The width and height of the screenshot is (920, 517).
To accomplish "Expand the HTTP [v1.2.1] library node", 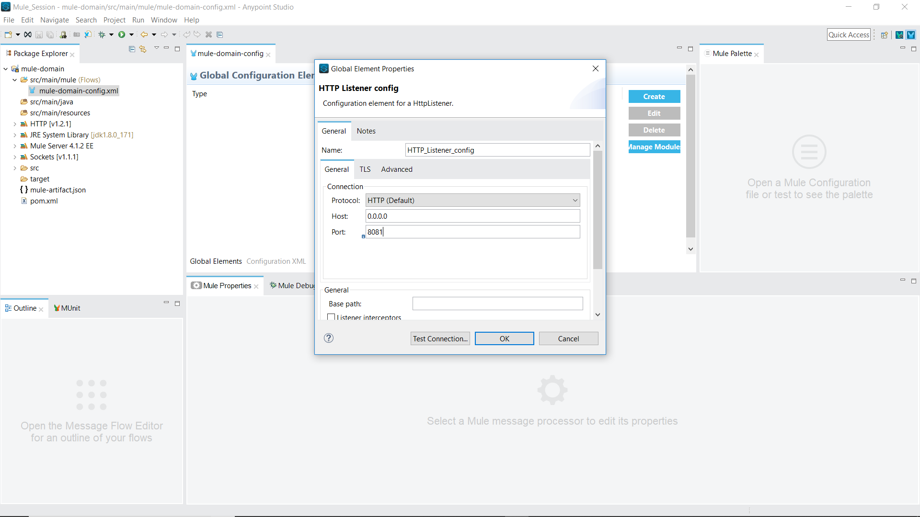I will coord(15,124).
